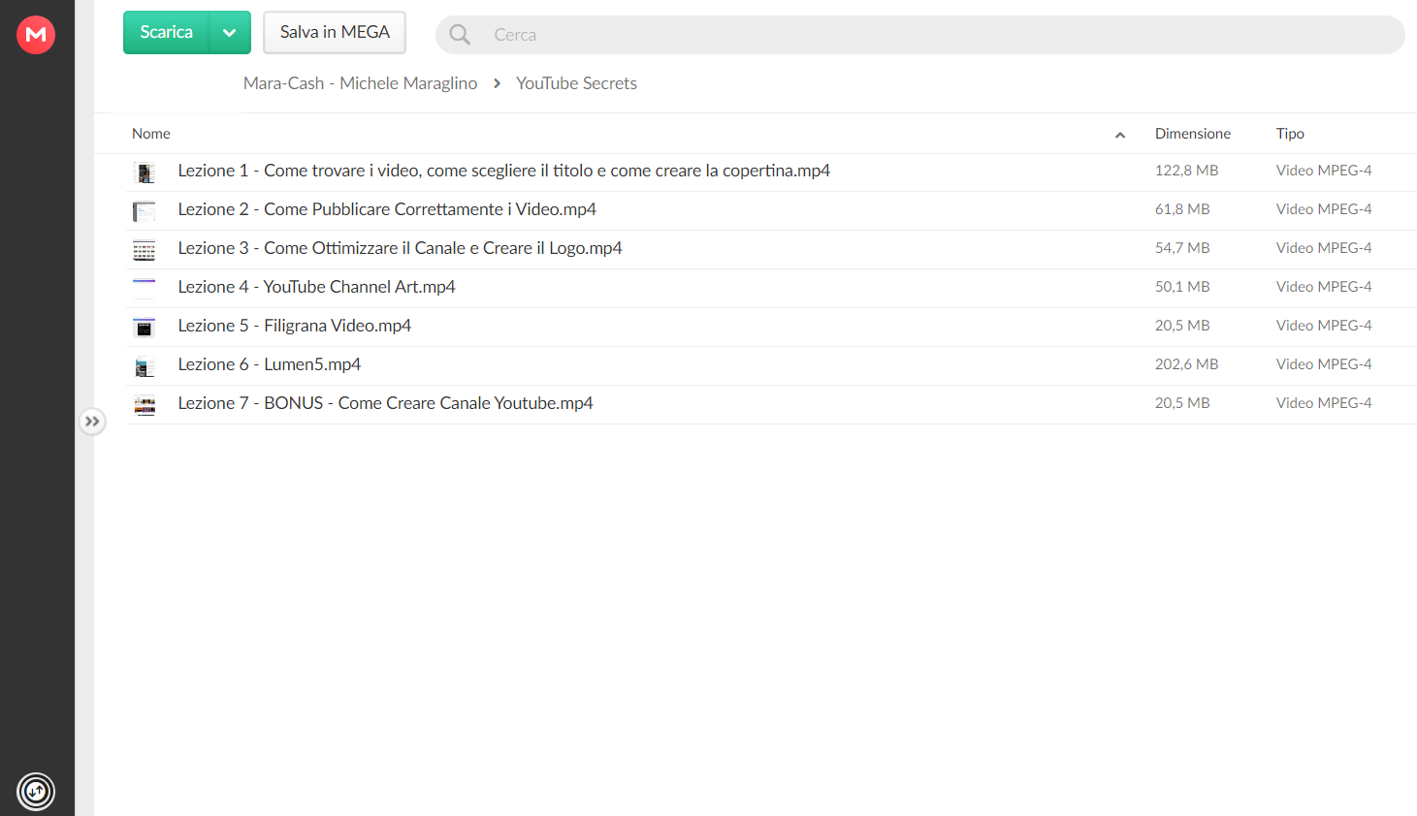Click Salva in MEGA button

335,32
